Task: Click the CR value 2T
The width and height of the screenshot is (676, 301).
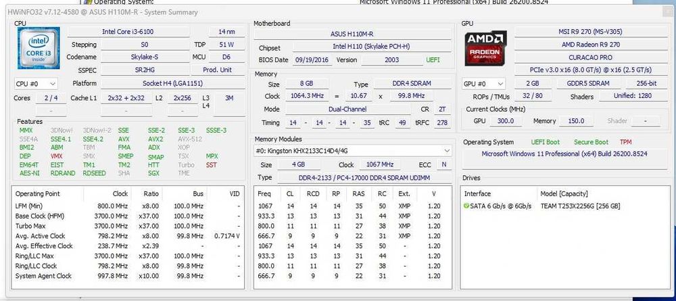Action: pos(442,110)
